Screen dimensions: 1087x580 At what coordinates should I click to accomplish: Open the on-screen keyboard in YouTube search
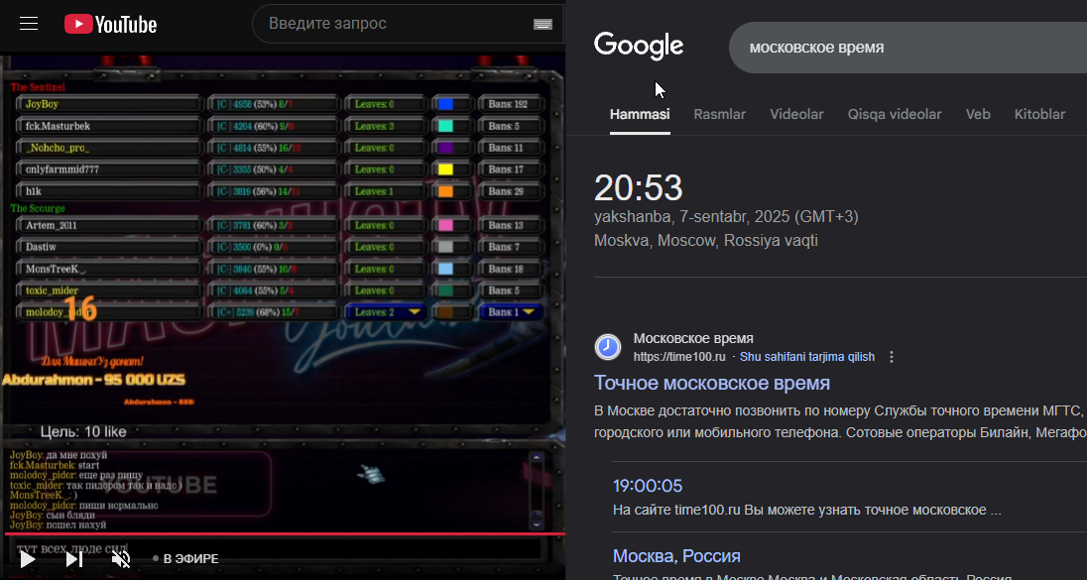543,24
